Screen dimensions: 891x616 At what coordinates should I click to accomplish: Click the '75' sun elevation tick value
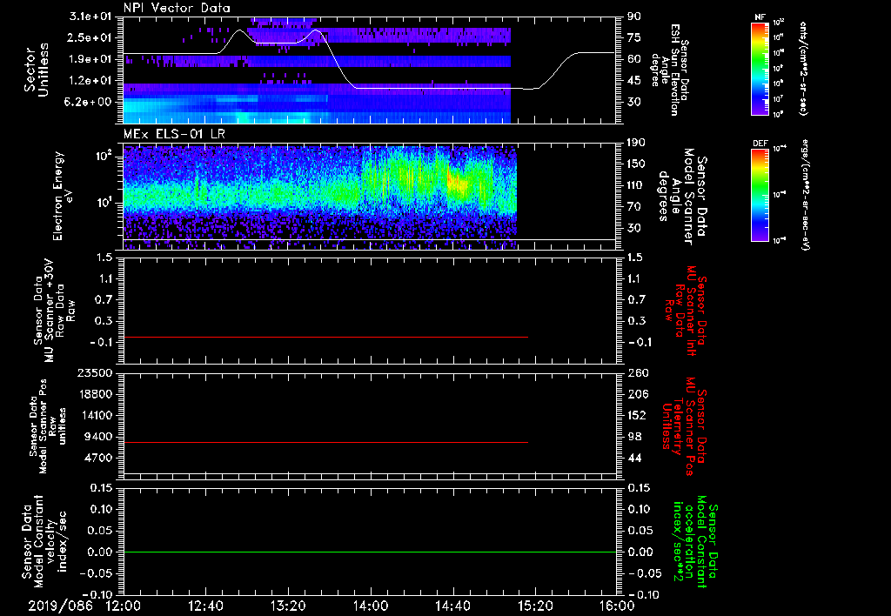click(x=634, y=37)
